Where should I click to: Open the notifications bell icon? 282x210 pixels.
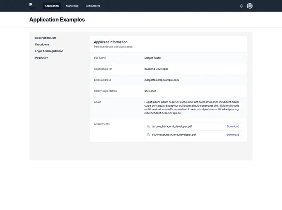pos(241,6)
